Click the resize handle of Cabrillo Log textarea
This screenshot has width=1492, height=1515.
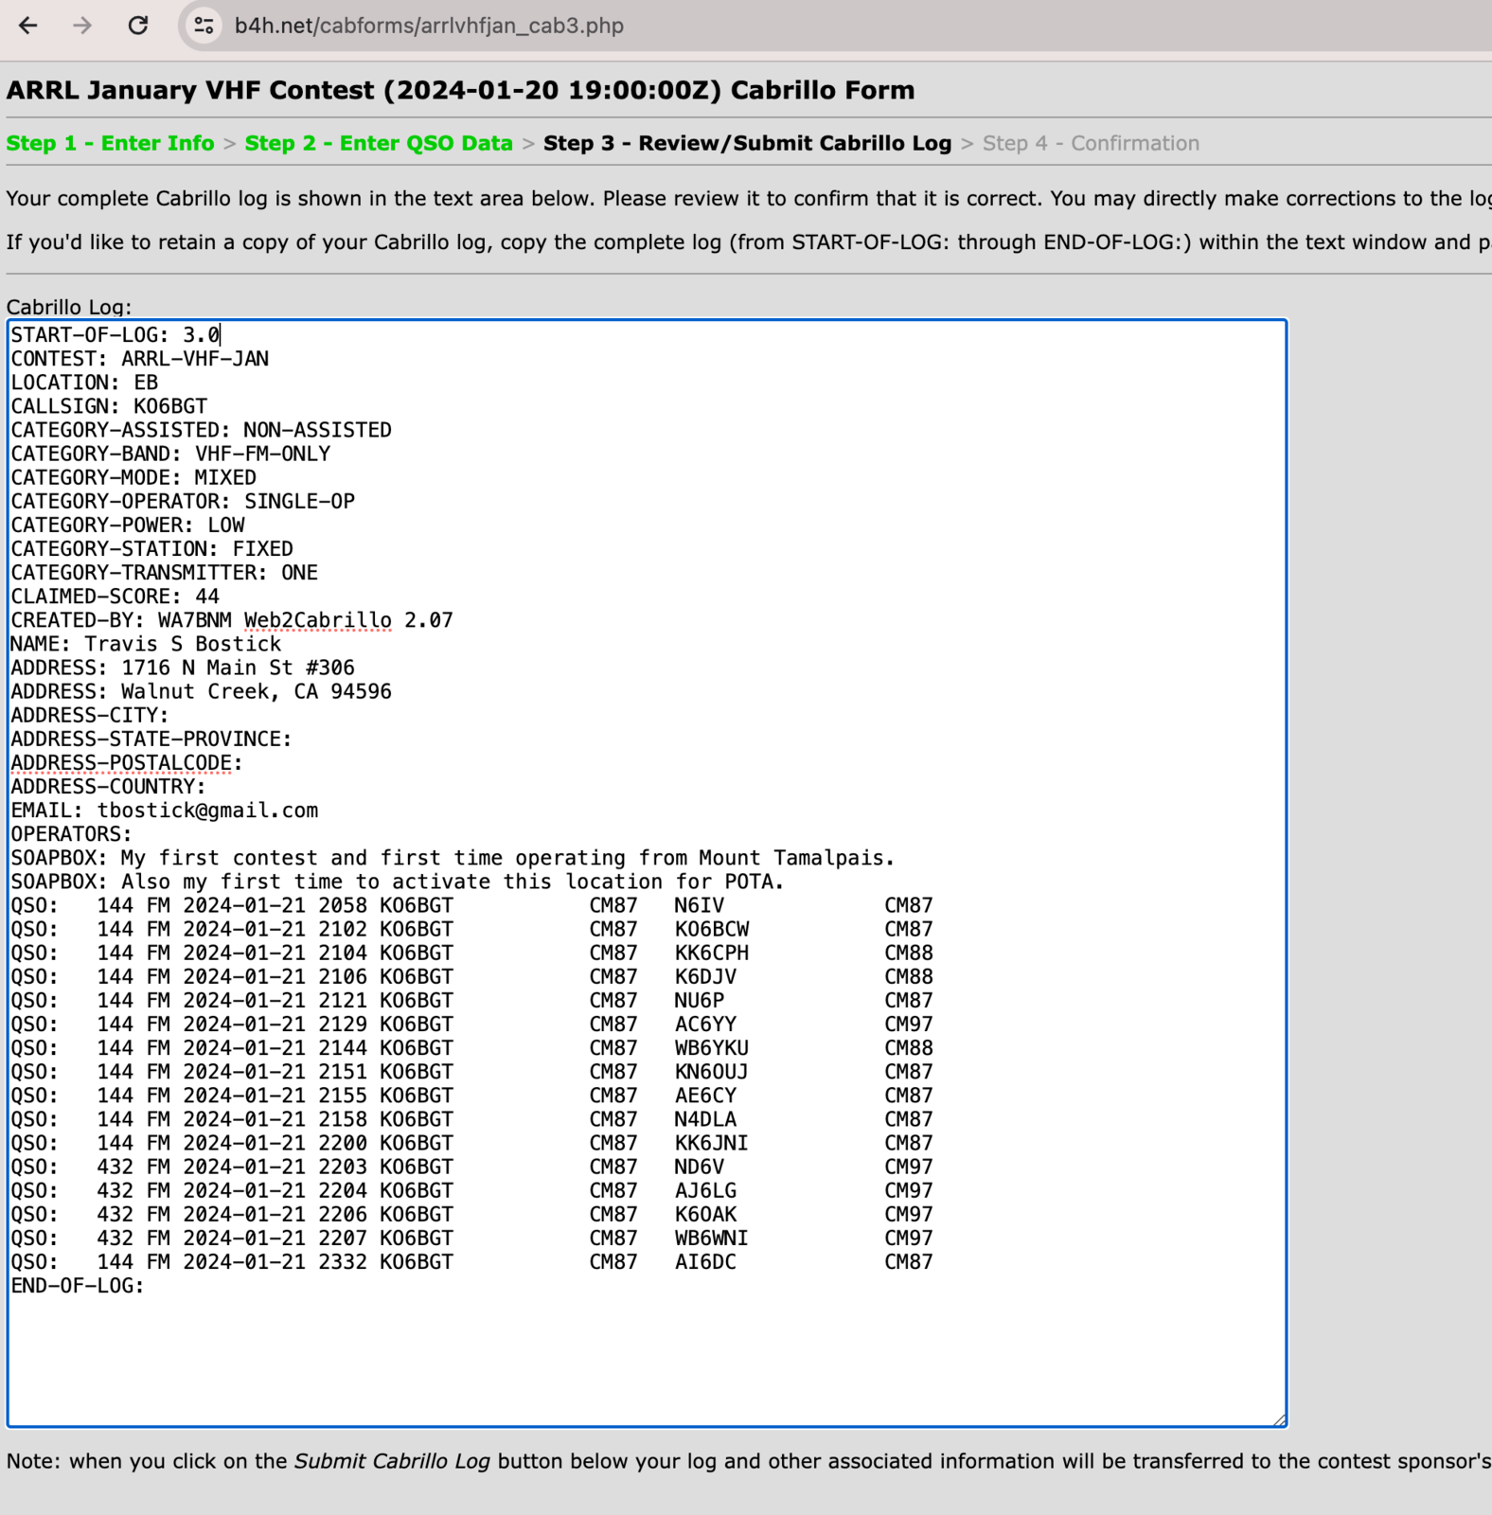(x=1279, y=1418)
